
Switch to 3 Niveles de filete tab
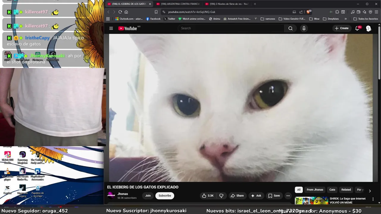[227, 4]
